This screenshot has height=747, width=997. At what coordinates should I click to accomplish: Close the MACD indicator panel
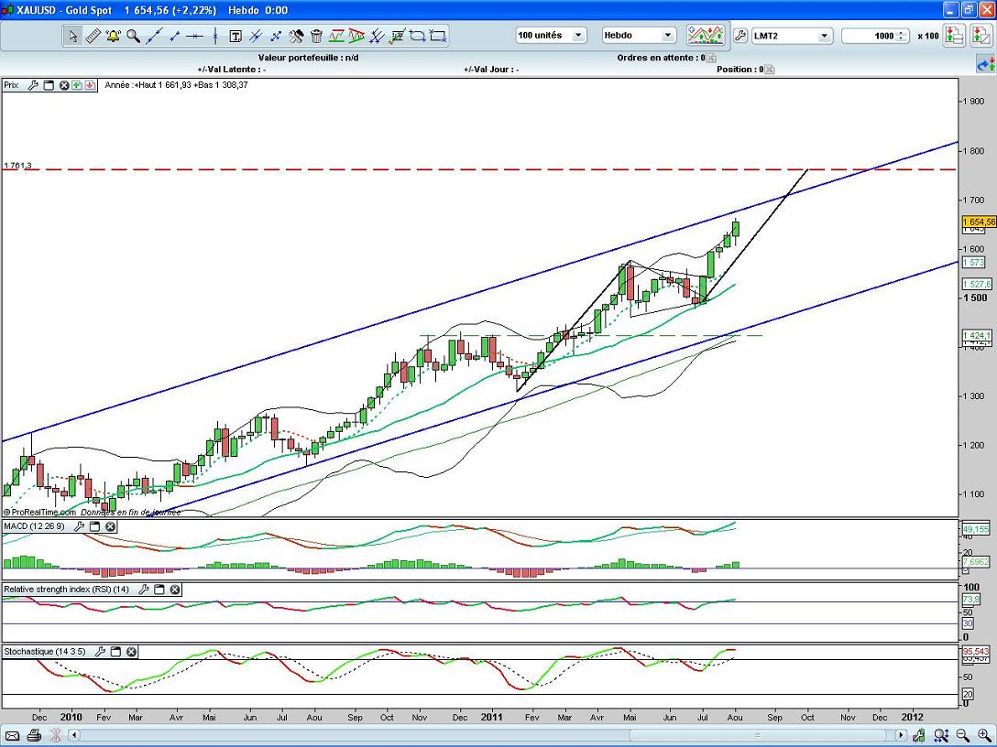(x=110, y=526)
